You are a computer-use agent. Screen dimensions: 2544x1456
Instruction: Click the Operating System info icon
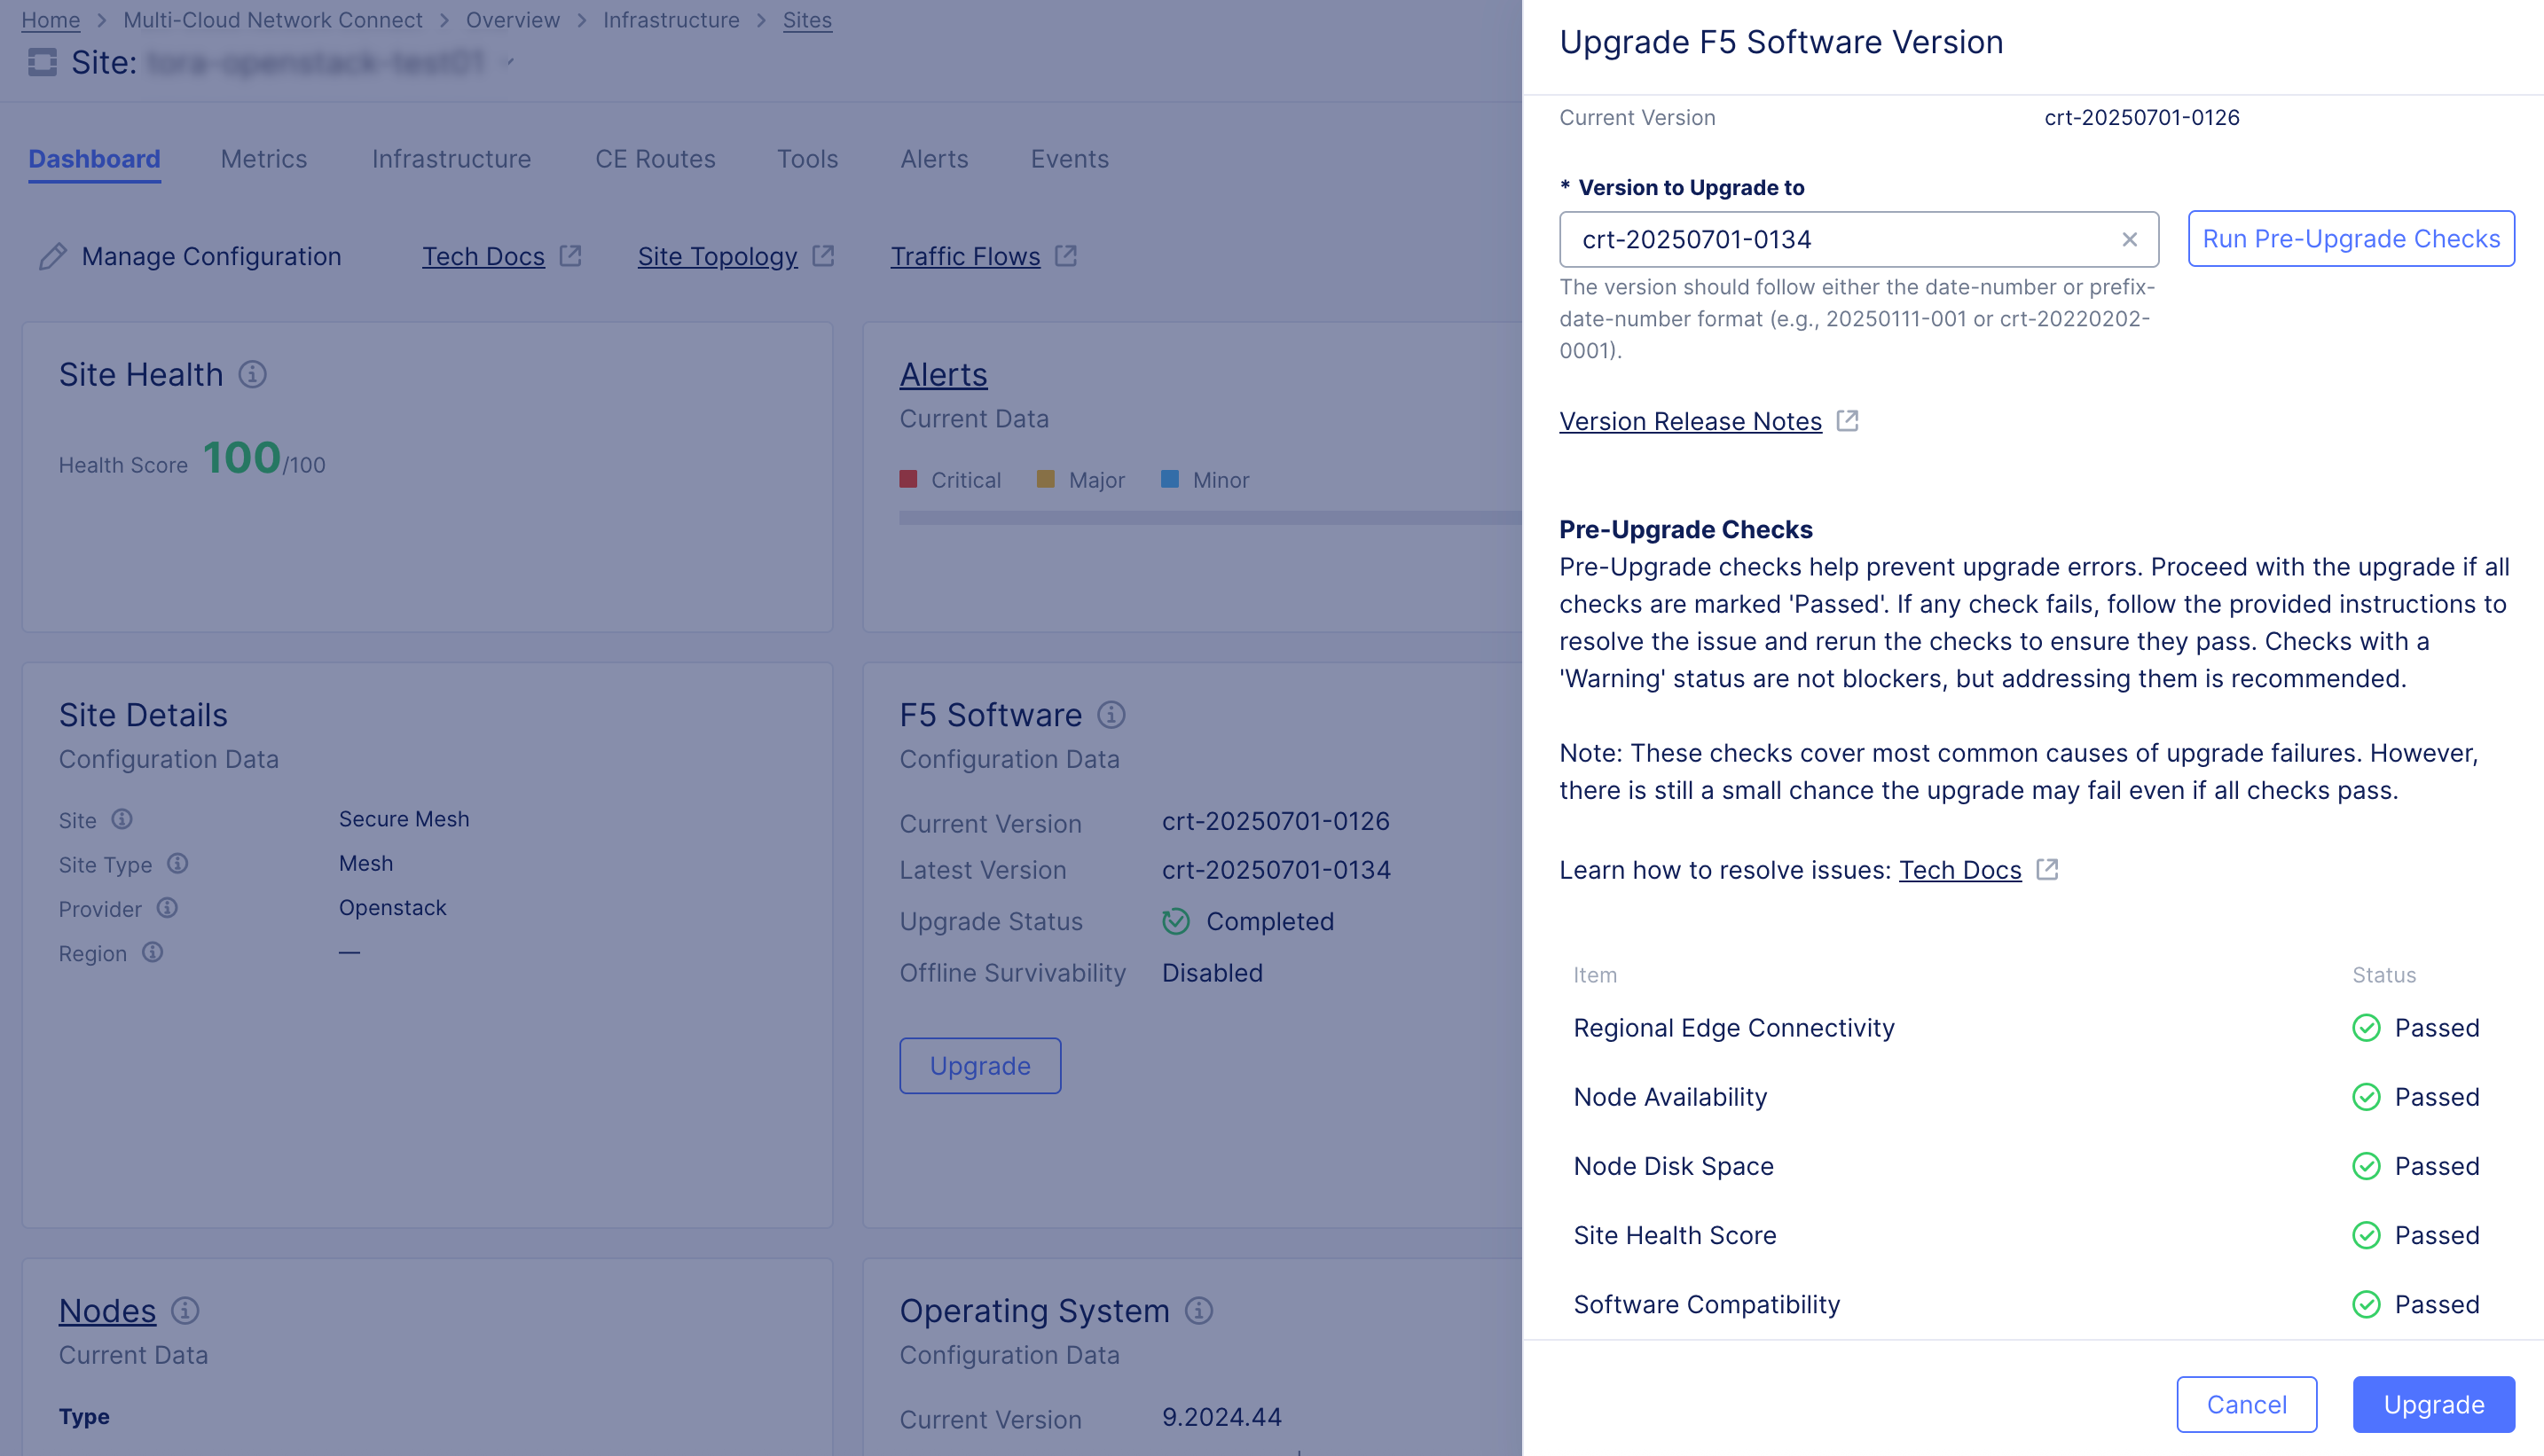tap(1198, 1310)
